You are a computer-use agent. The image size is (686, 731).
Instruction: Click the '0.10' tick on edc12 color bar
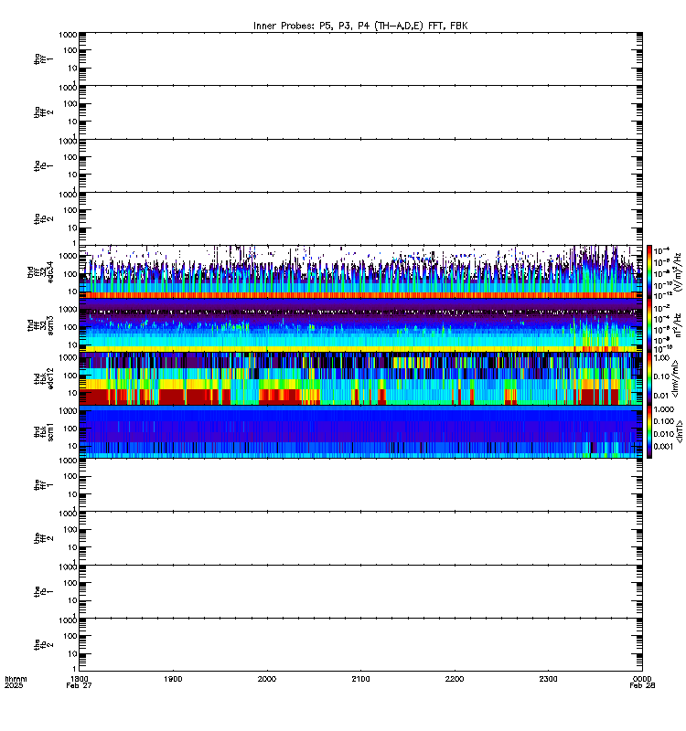pyautogui.click(x=661, y=376)
